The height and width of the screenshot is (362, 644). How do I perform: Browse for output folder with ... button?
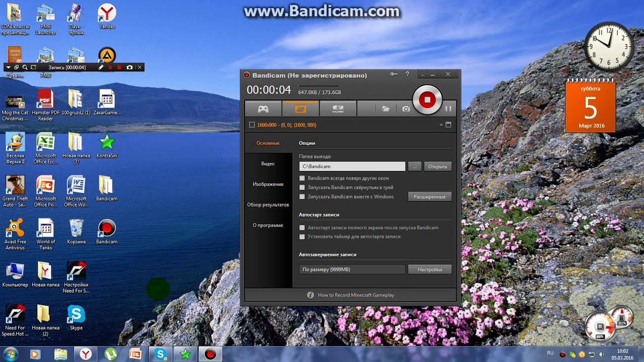pos(415,166)
